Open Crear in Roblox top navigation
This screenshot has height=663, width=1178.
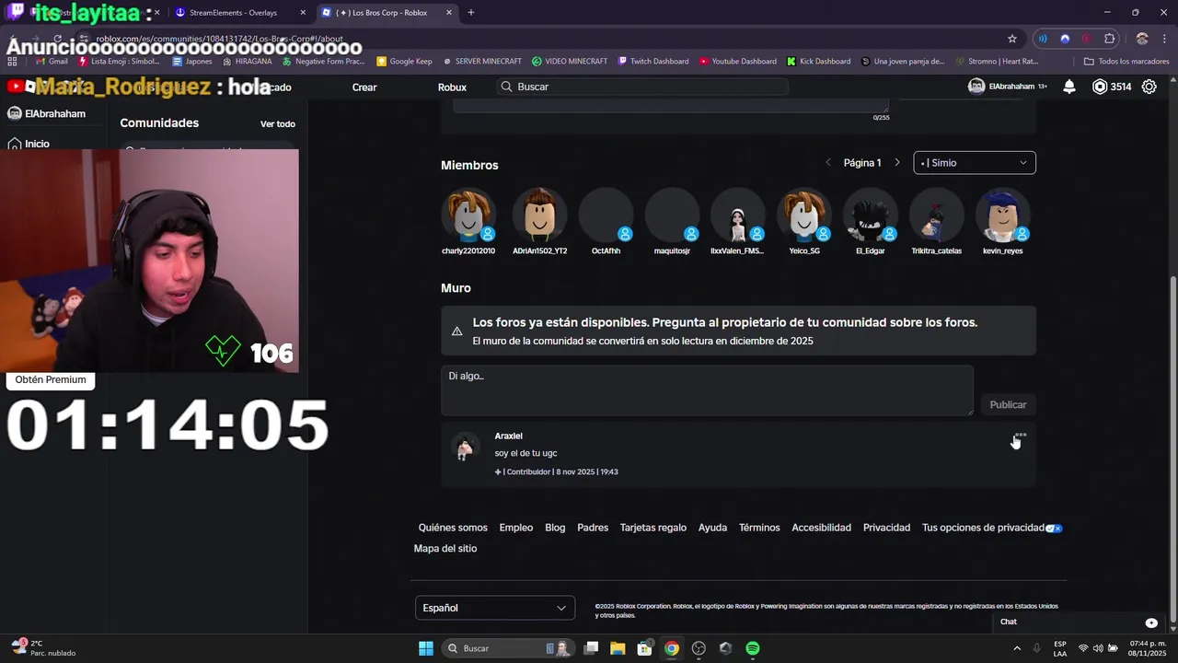coord(364,87)
